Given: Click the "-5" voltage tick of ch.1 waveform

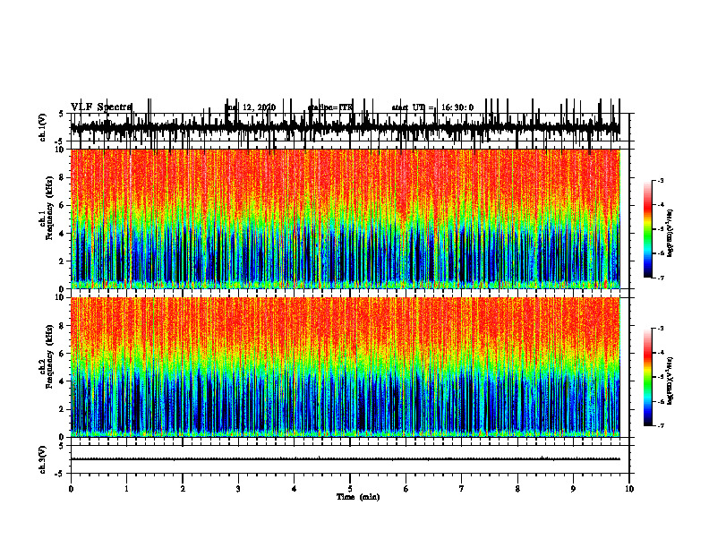Looking at the screenshot, I should point(60,141).
